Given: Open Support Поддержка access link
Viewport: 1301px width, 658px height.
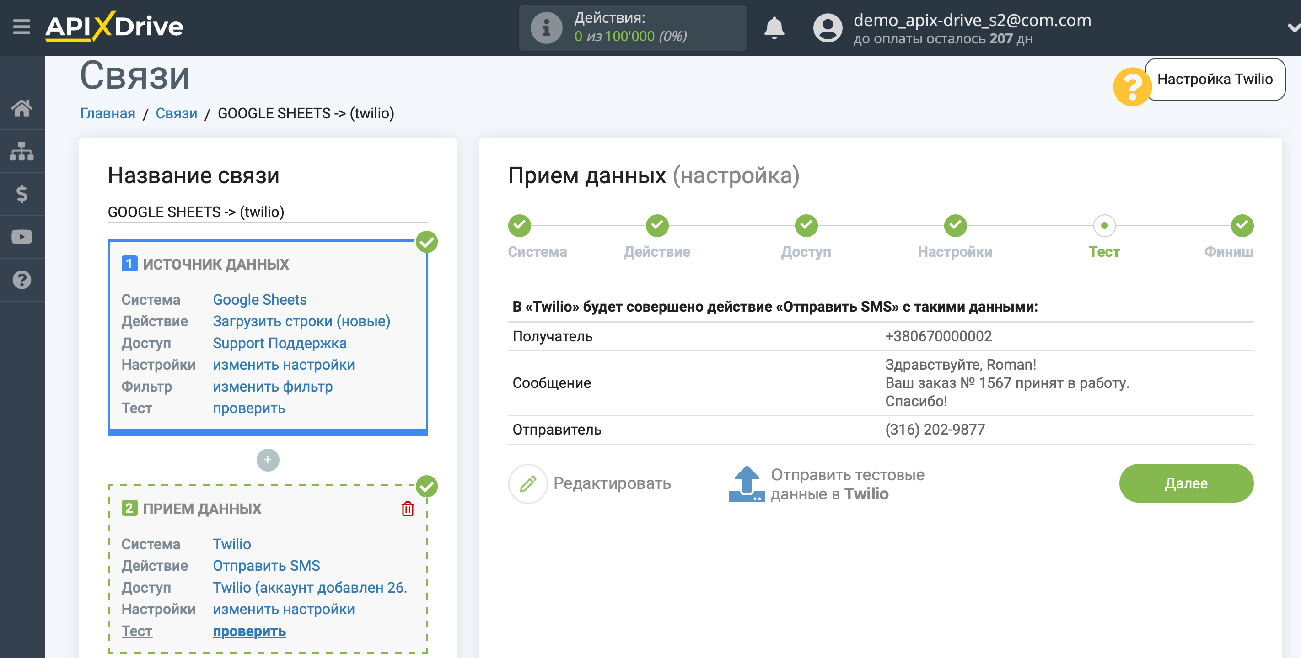Looking at the screenshot, I should [280, 343].
